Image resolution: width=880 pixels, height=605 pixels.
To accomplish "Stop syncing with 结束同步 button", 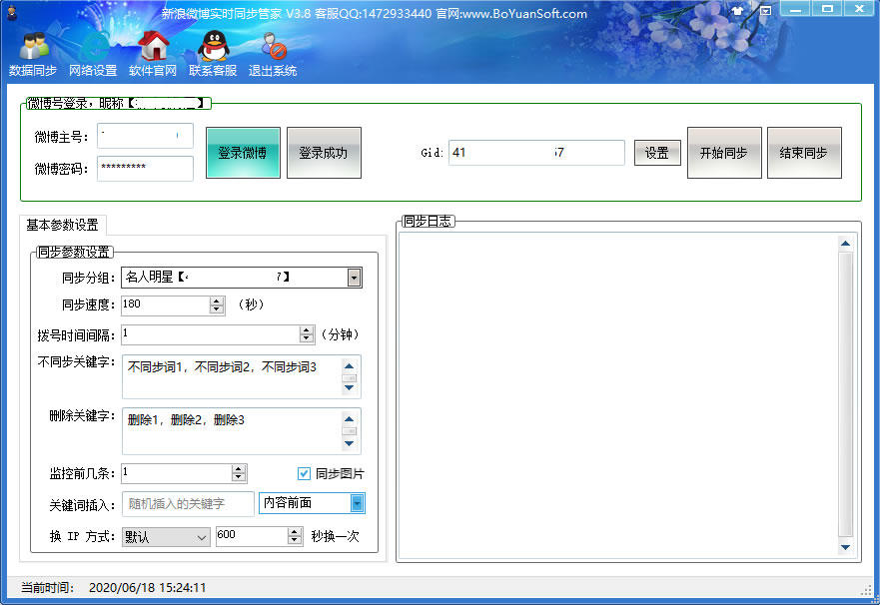I will [804, 153].
